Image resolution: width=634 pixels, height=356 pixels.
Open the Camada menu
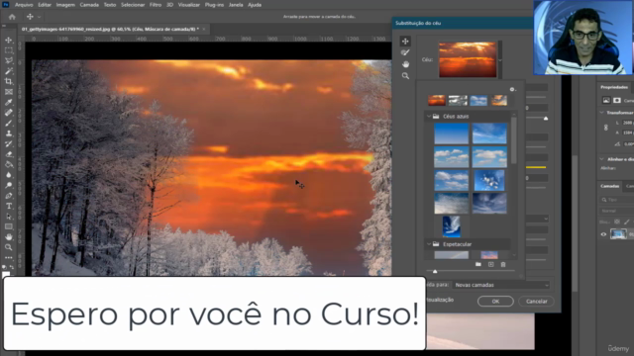tap(89, 5)
